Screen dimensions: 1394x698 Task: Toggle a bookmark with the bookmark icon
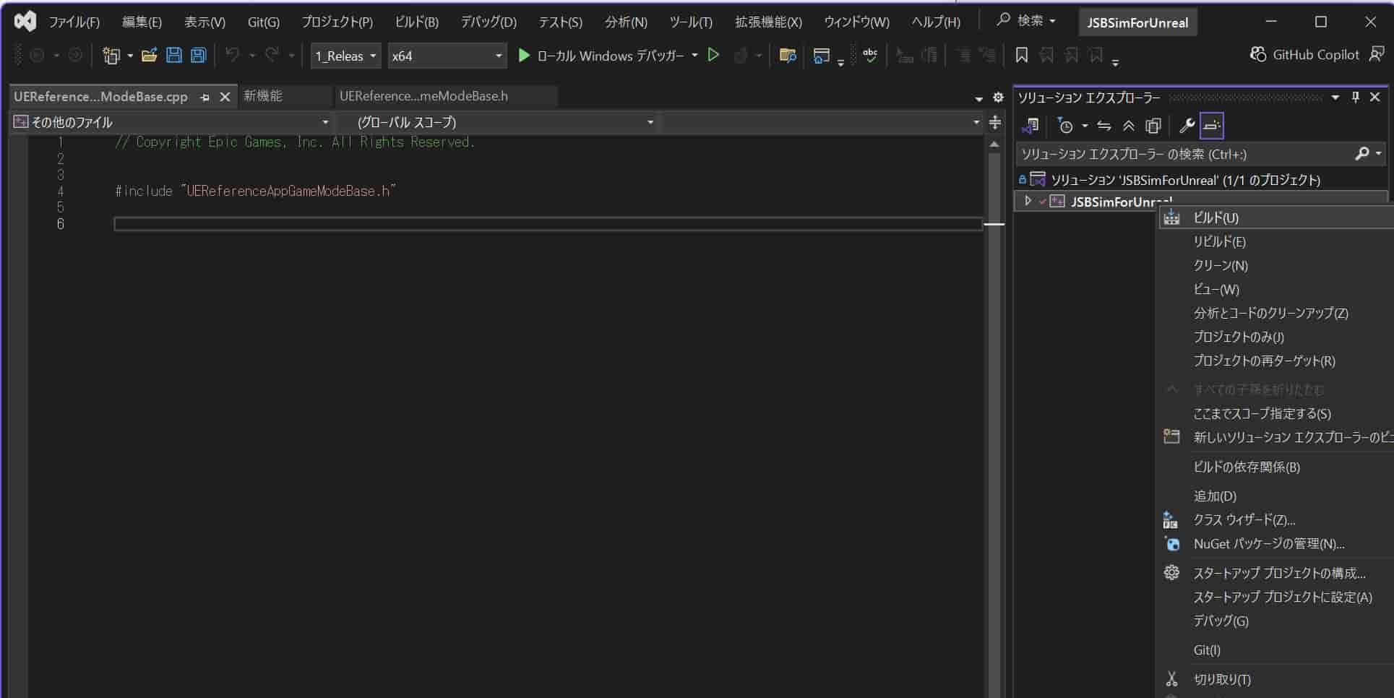pos(1022,55)
